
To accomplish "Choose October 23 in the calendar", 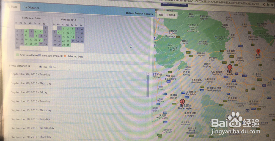I will [63, 41].
